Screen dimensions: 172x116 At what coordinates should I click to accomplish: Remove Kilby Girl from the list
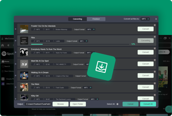click(155, 95)
